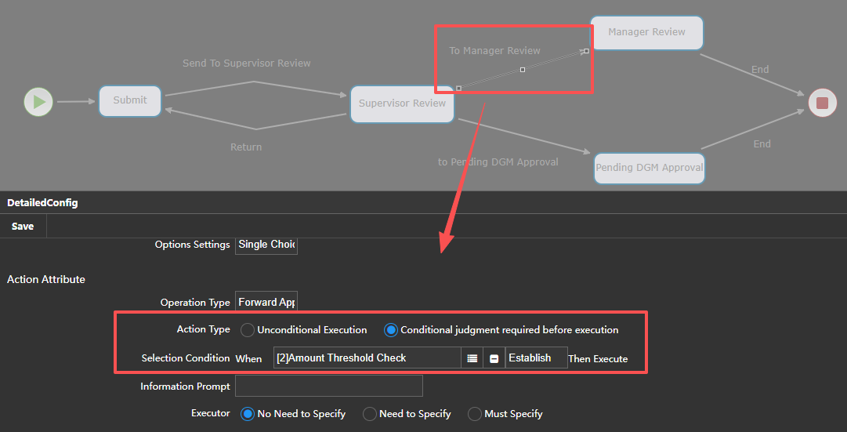Set Executor to No Need to Specify
The height and width of the screenshot is (432, 847).
pyautogui.click(x=248, y=414)
